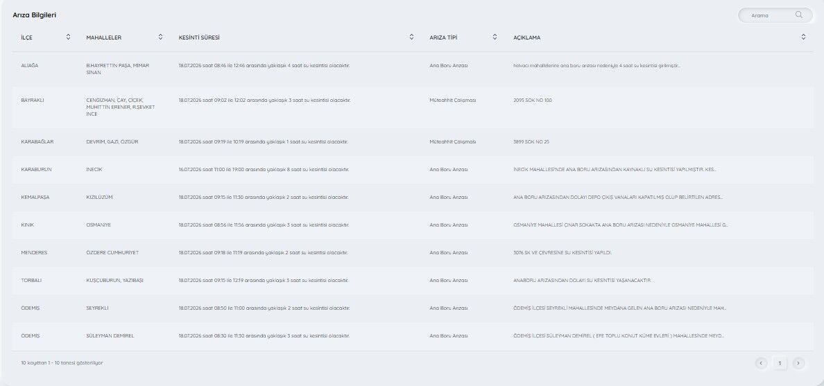This screenshot has height=386, width=824.
Task: Click the 08:46 ile 12:46 outage duration
Action: (264, 66)
